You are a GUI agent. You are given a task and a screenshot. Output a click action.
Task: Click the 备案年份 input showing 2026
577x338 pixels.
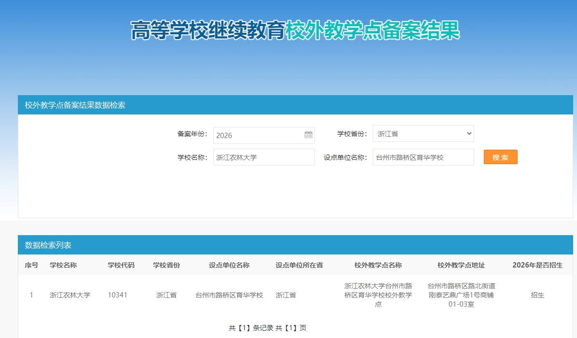tap(264, 135)
